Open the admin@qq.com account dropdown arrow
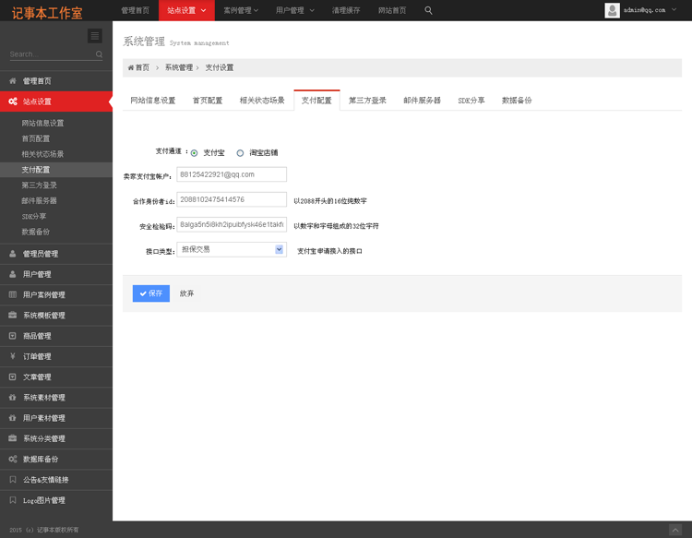 (x=674, y=9)
